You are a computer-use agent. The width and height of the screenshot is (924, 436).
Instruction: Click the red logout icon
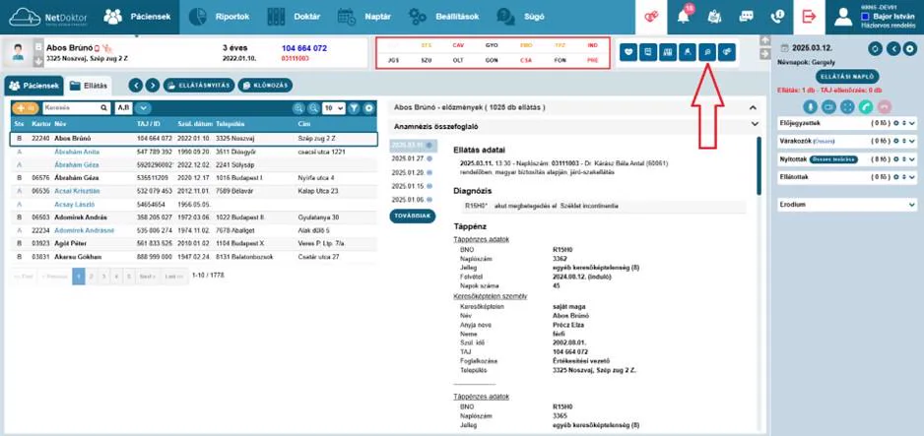click(809, 17)
